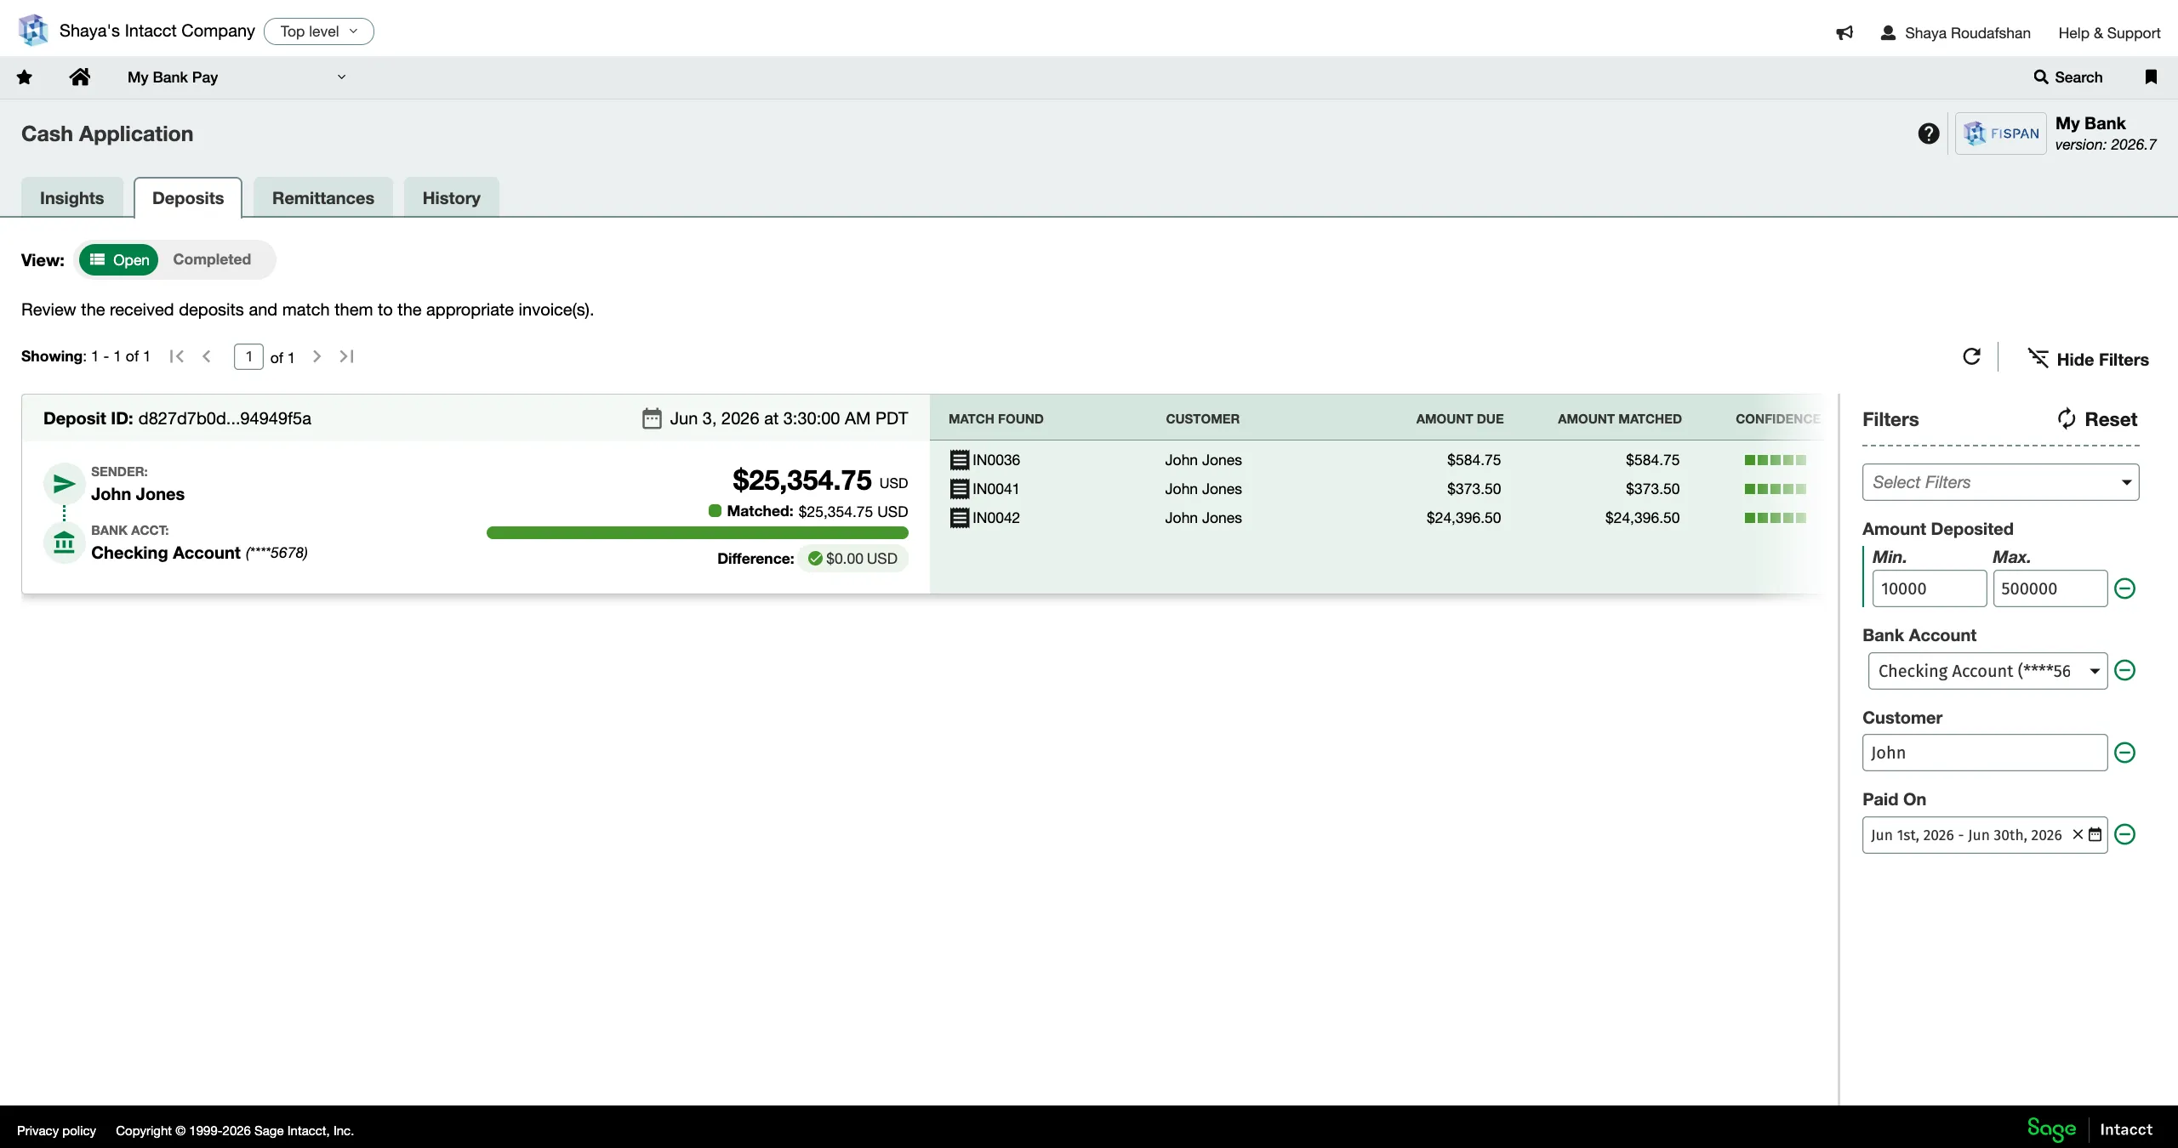Jump to first page of deposits
This screenshot has height=1148, width=2178.
(177, 356)
